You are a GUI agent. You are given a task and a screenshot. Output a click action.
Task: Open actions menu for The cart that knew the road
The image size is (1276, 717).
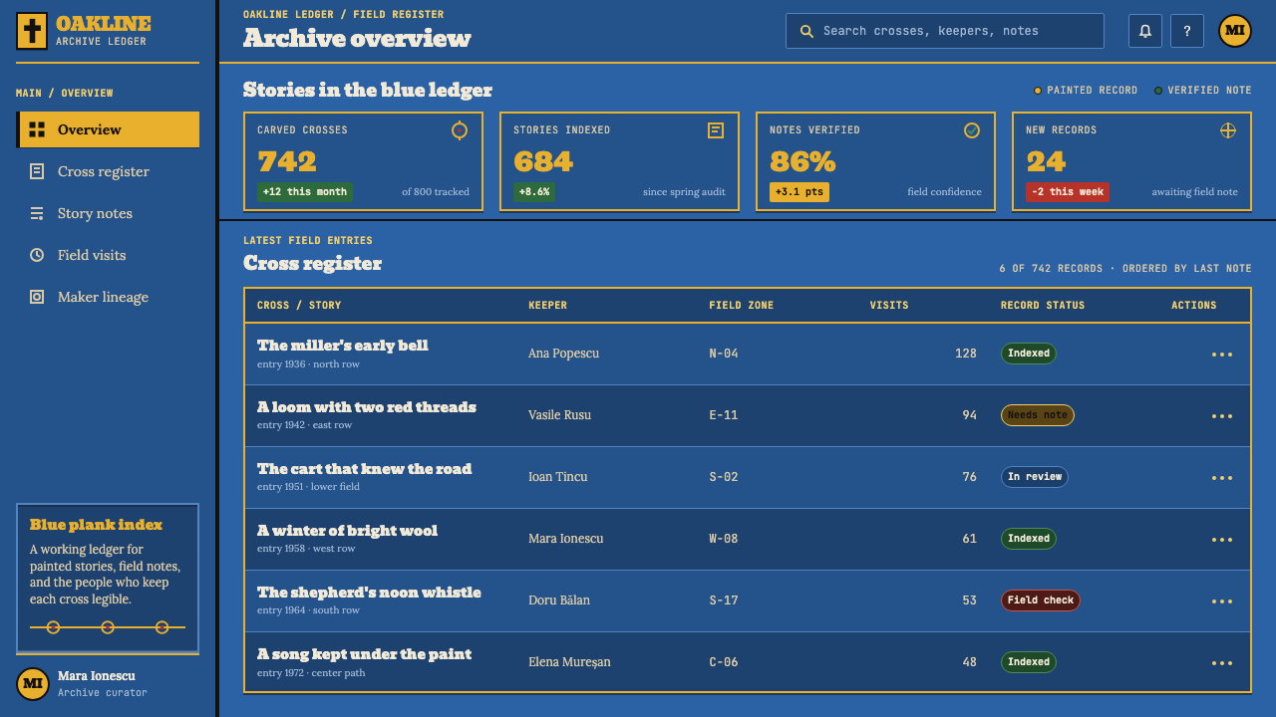coord(1222,478)
